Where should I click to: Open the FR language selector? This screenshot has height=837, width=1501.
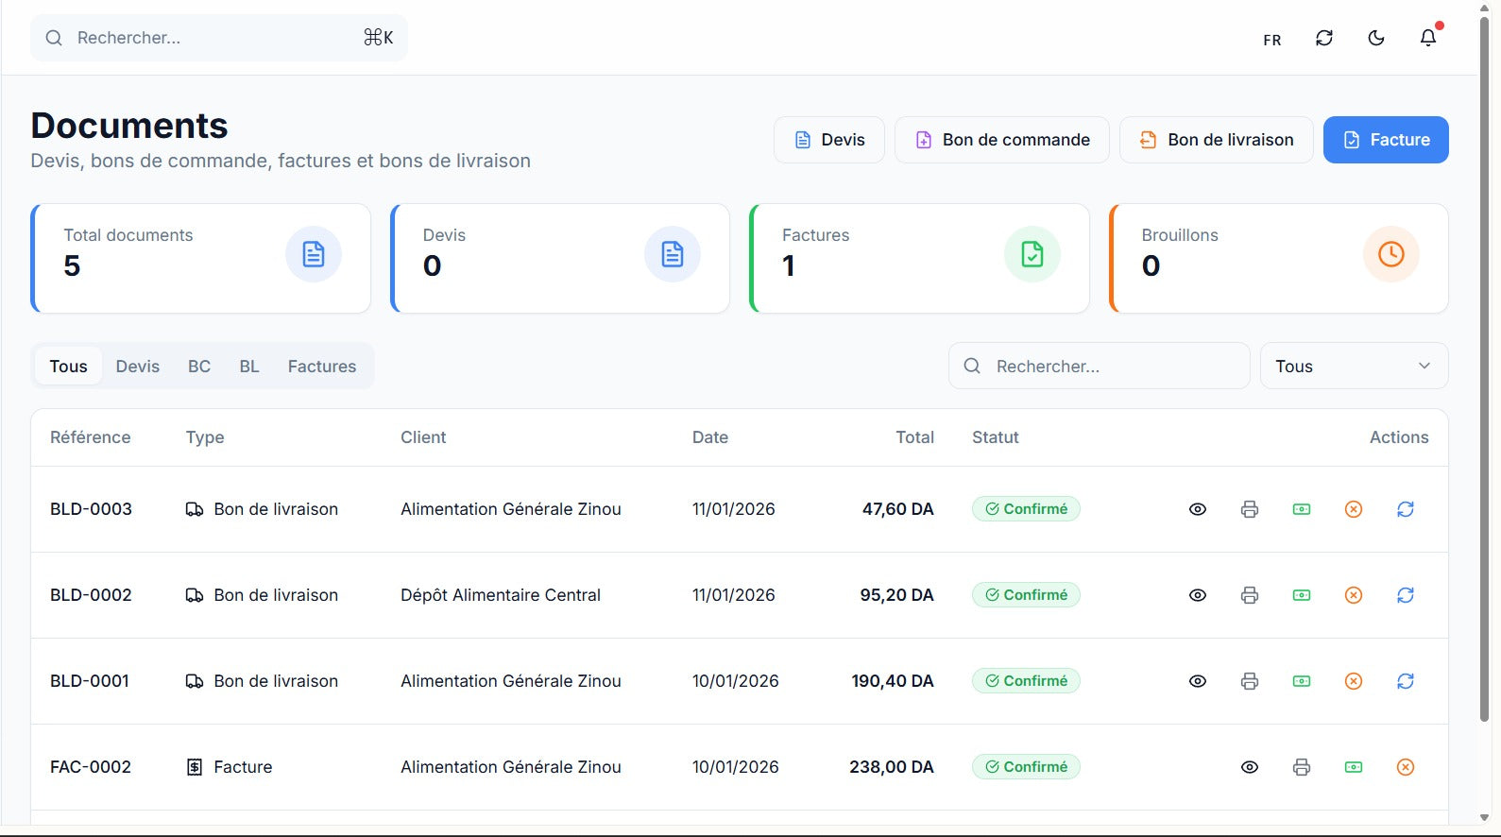pyautogui.click(x=1271, y=40)
